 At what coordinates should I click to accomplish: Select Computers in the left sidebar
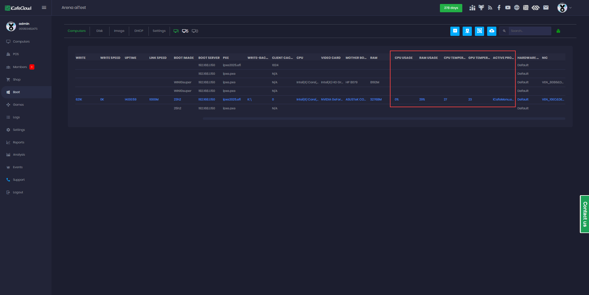coord(21,41)
